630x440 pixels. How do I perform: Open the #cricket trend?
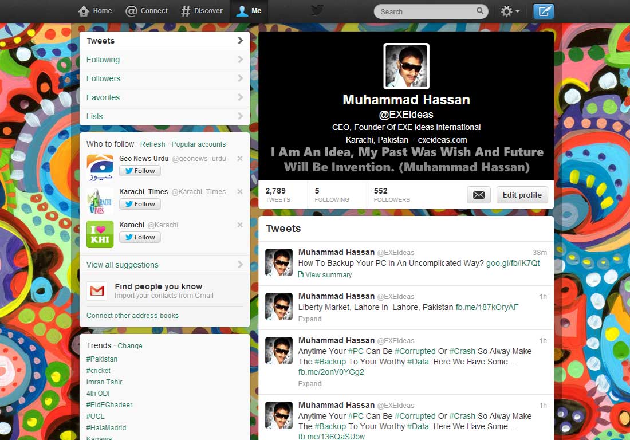(99, 371)
